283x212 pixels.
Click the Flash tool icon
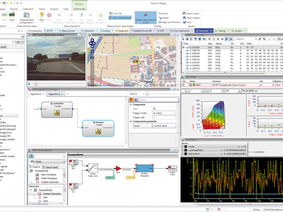pos(12,14)
